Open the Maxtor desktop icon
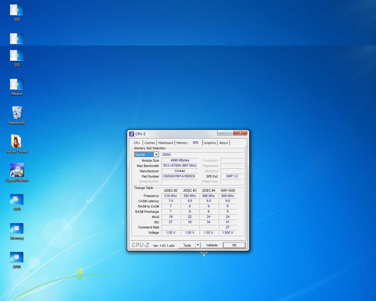376x301 pixels. (x=17, y=87)
